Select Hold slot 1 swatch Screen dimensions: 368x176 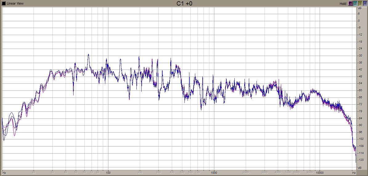[x=350, y=3]
